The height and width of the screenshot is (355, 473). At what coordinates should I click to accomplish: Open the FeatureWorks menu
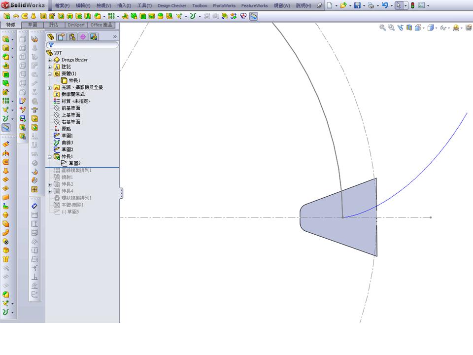click(254, 5)
